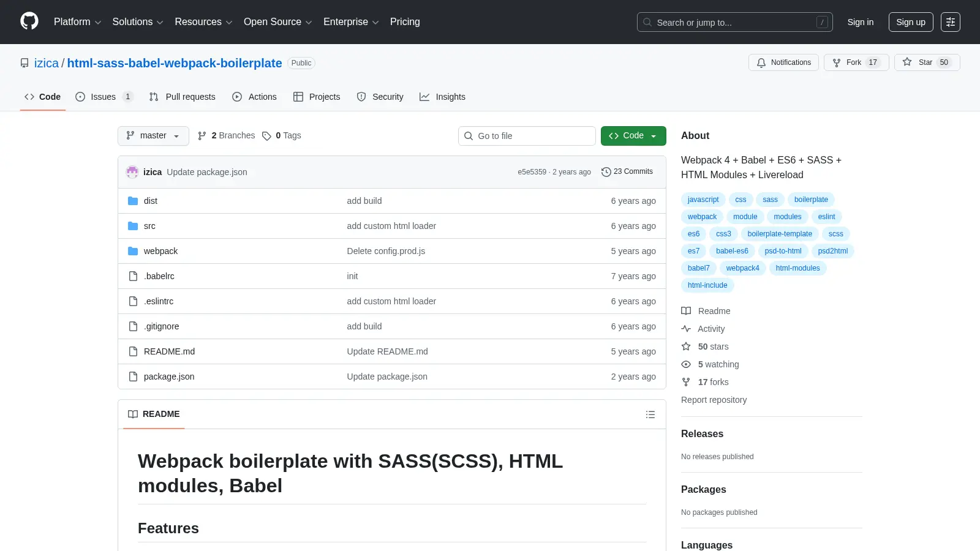The width and height of the screenshot is (980, 551).
Task: Click the Sign in link
Action: [861, 22]
